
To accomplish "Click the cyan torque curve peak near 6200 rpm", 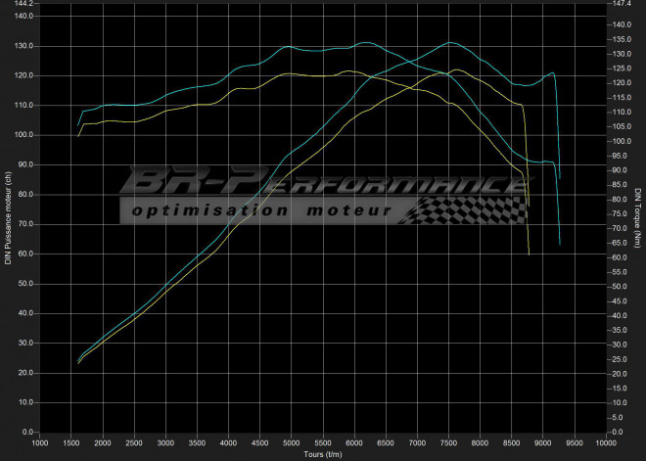I will [365, 43].
